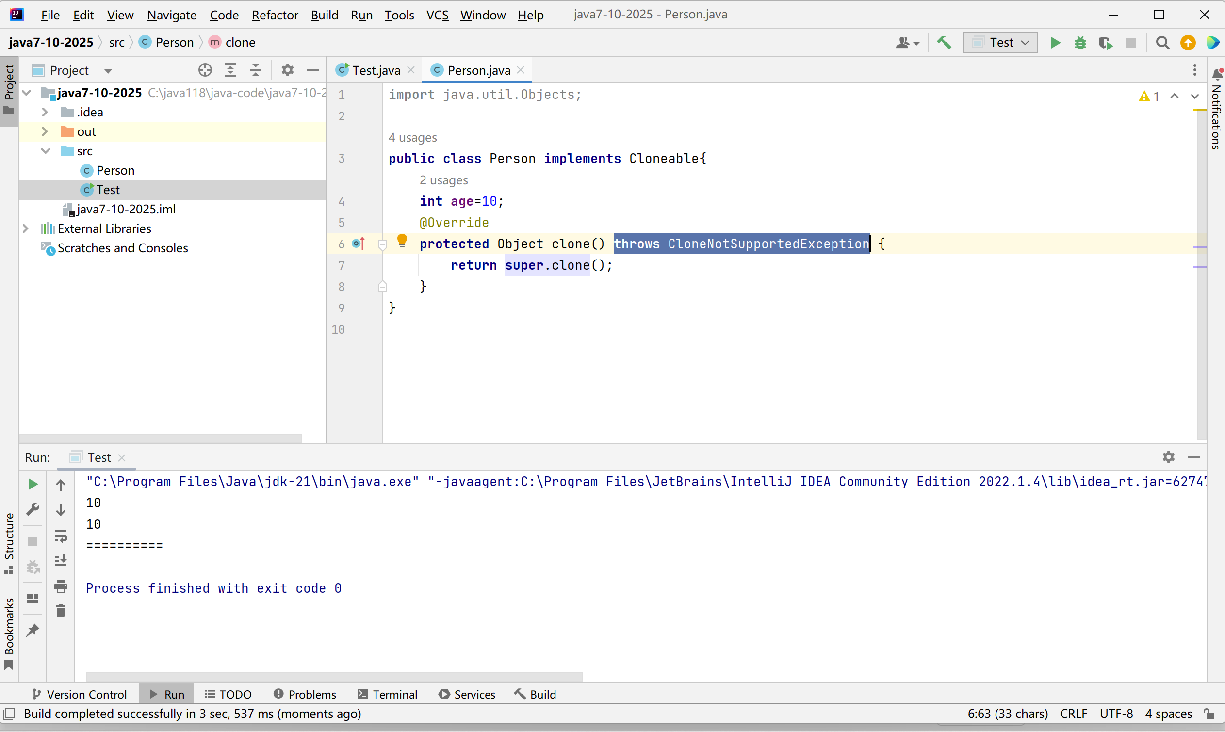Click yellow warning stripe in editor error gutter
Viewport: 1225px width, 732px height.
pos(1199,110)
